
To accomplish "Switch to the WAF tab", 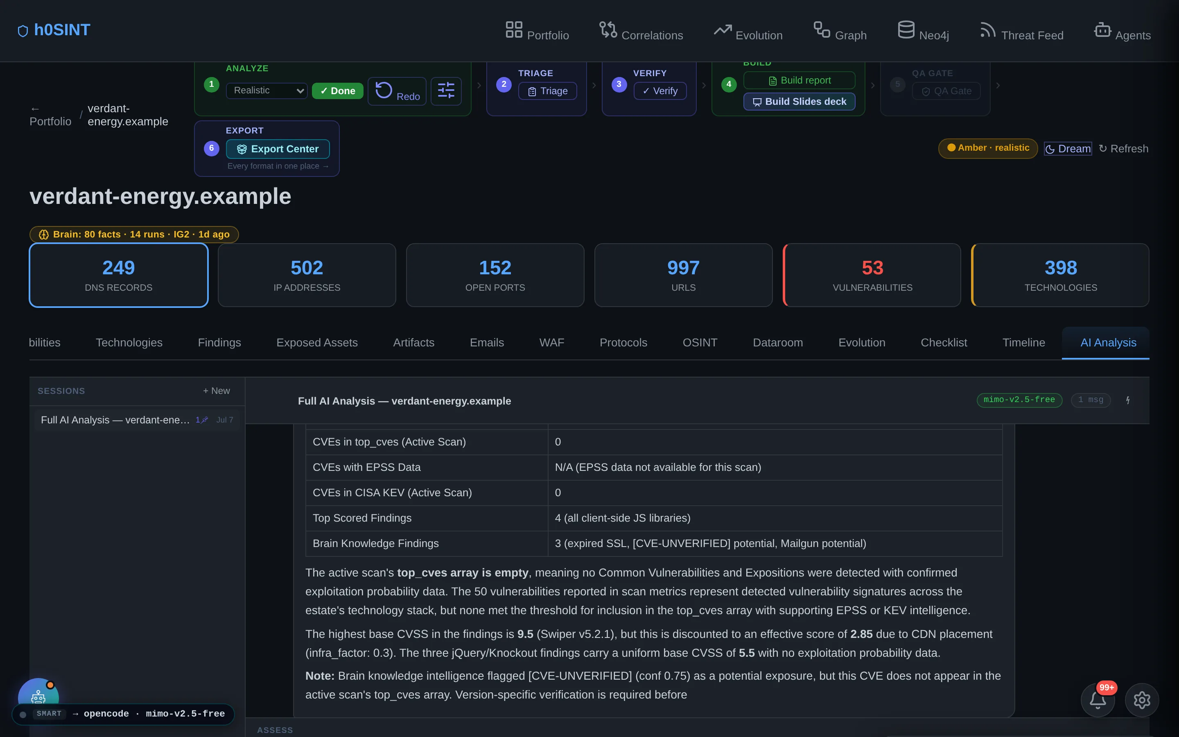I will click(x=551, y=343).
